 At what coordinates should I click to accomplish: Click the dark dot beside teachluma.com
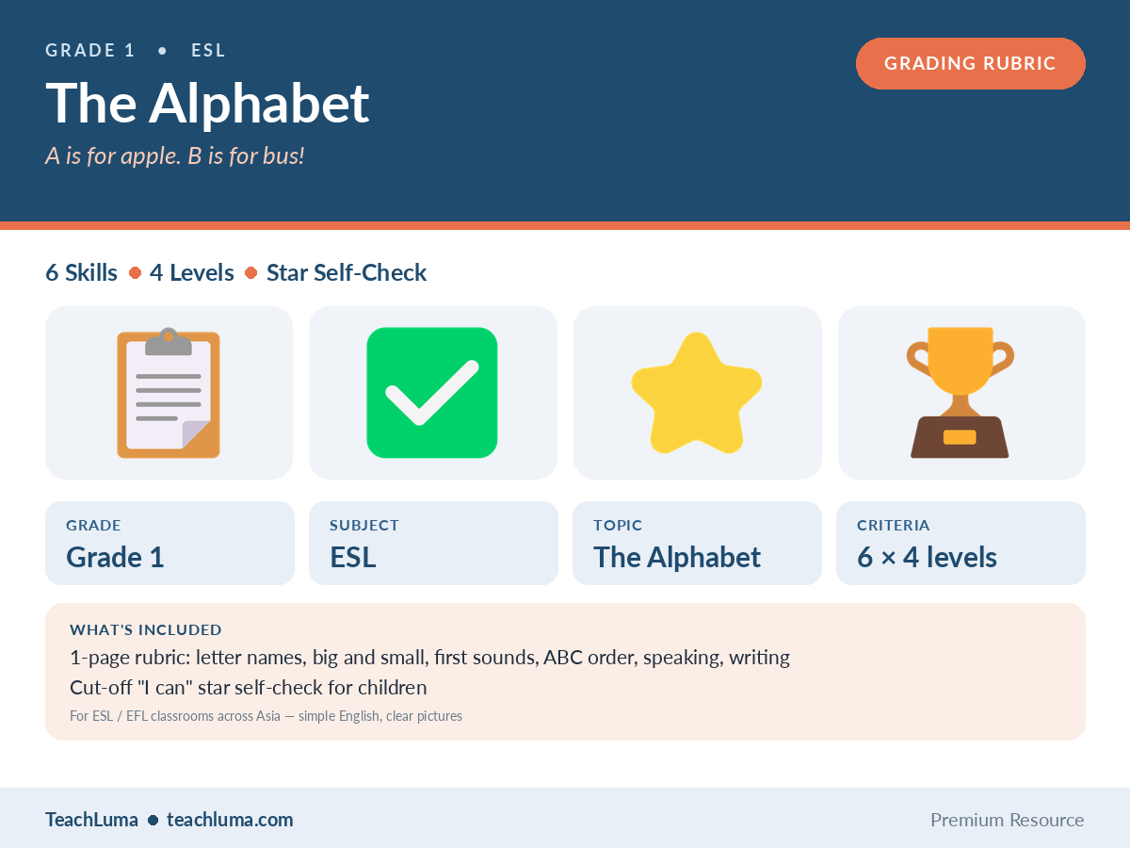click(x=153, y=821)
